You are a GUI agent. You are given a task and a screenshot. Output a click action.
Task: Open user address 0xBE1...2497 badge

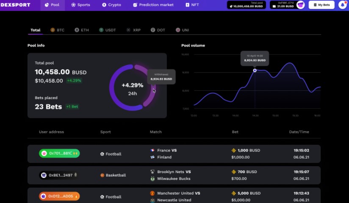(59, 175)
